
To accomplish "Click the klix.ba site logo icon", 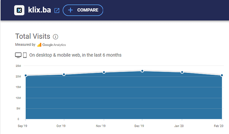I will click(20, 10).
